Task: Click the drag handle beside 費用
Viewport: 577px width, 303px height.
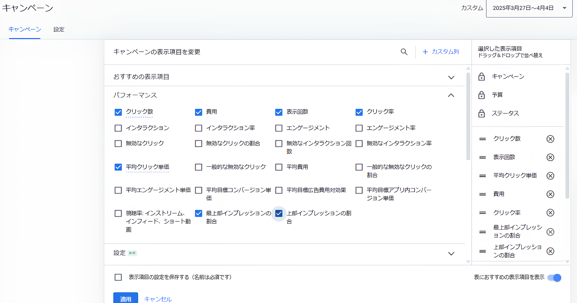Action: click(x=482, y=194)
